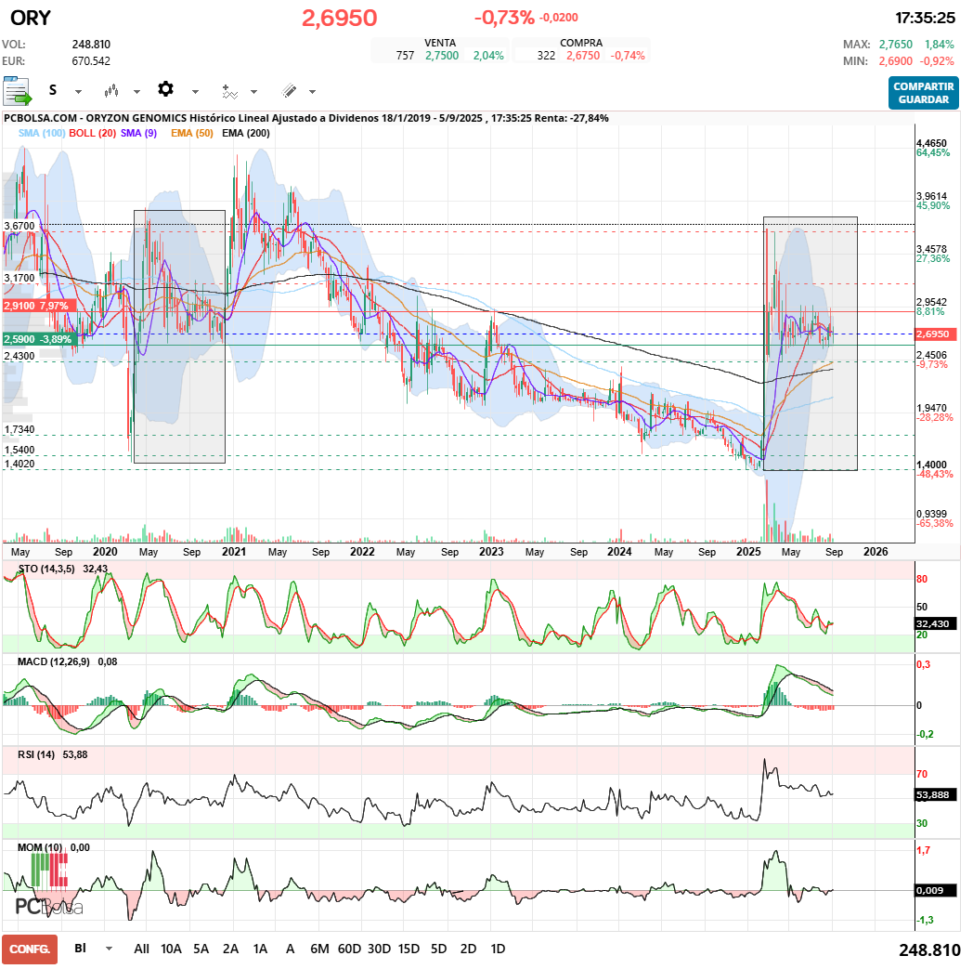This screenshot has width=973, height=969.
Task: Click the EMA (200) indicator label
Action: click(246, 133)
